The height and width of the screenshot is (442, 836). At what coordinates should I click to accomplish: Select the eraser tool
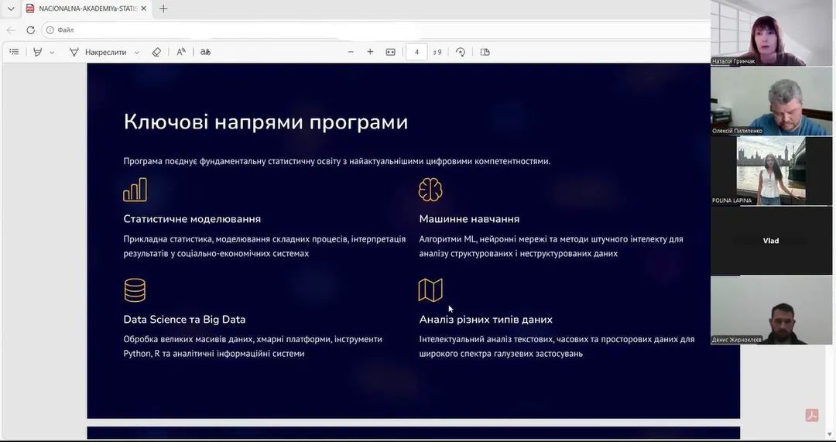156,52
